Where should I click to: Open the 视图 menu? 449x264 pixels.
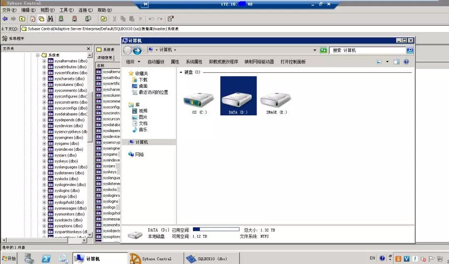[47, 10]
